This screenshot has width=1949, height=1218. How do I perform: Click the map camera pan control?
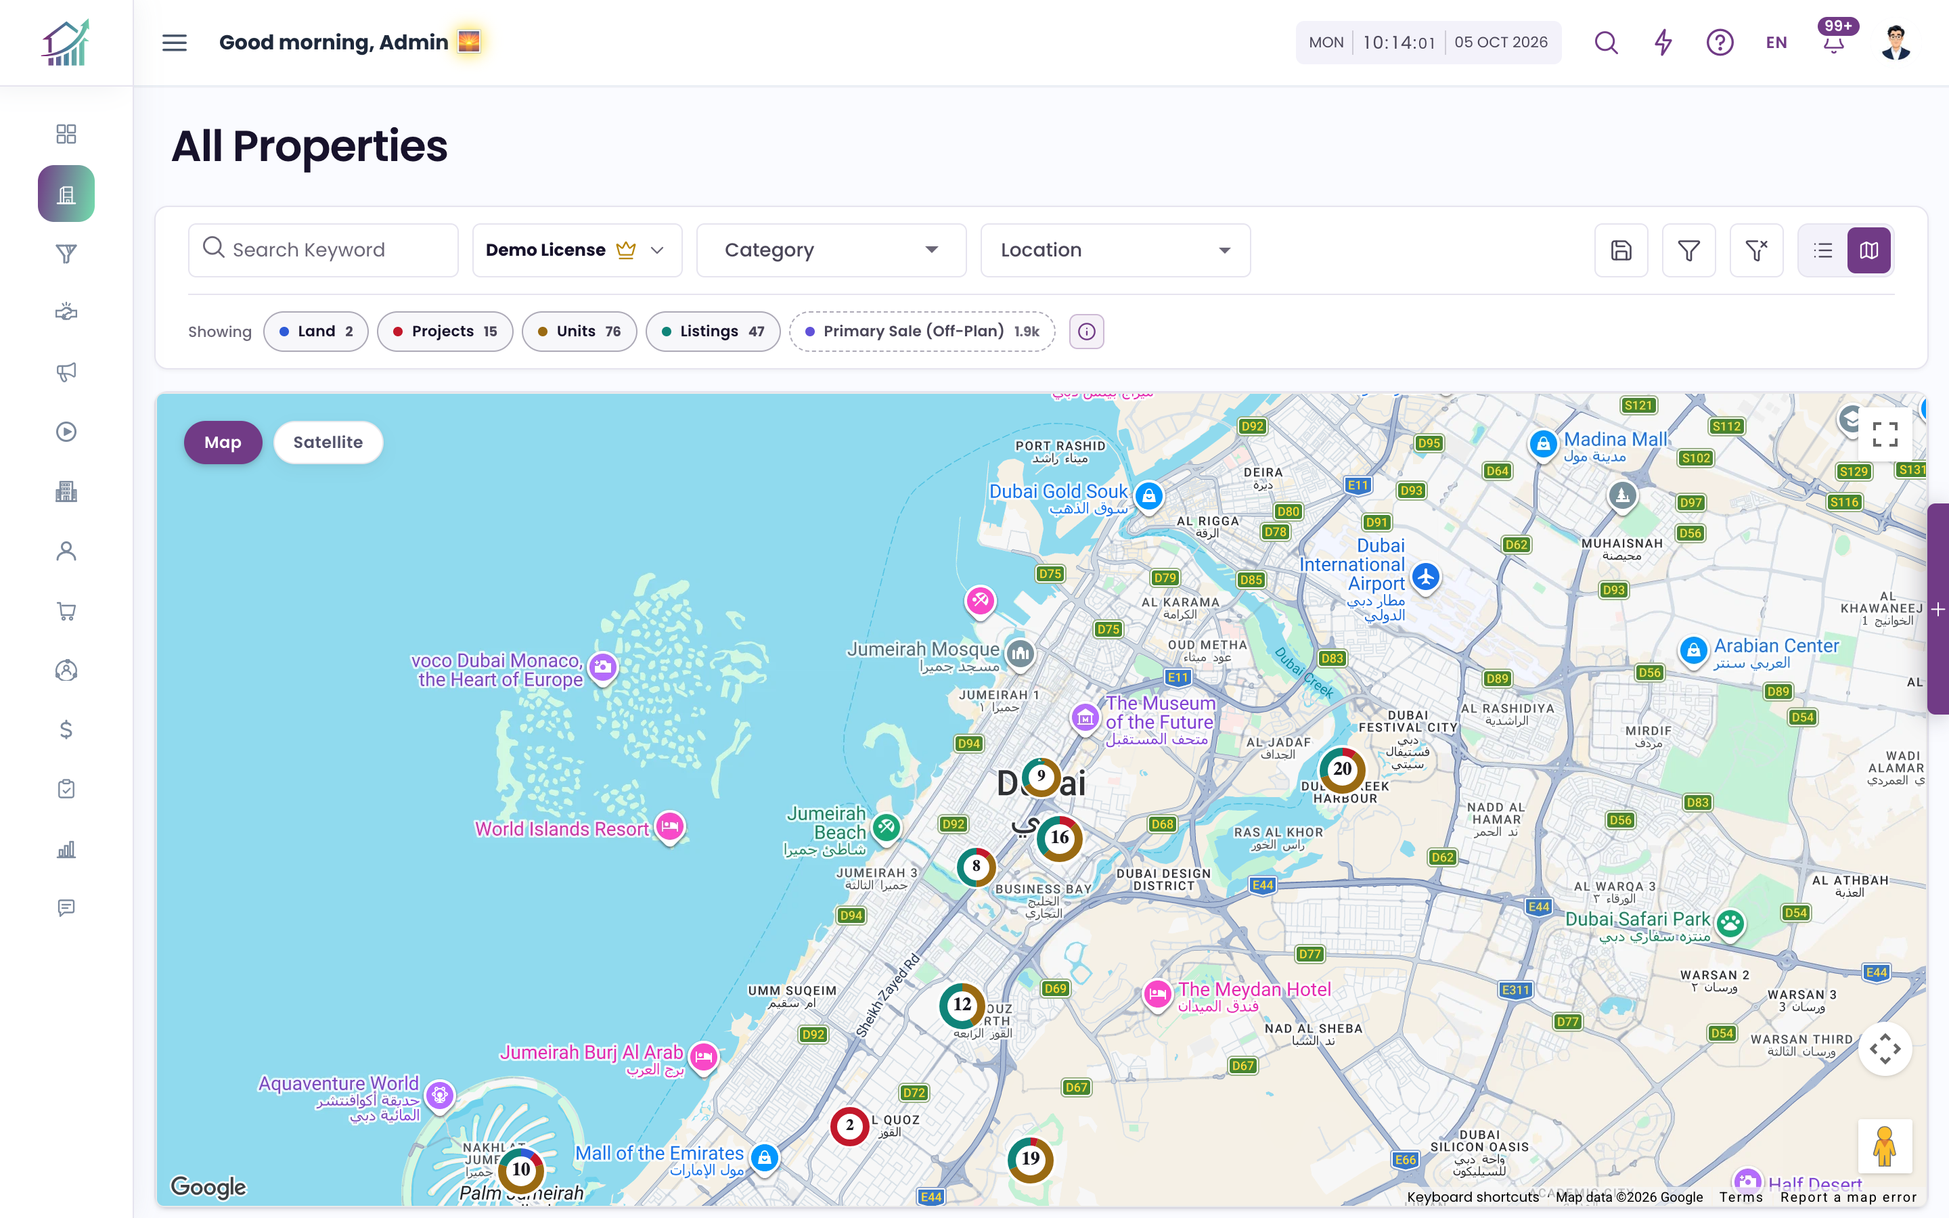(x=1885, y=1049)
